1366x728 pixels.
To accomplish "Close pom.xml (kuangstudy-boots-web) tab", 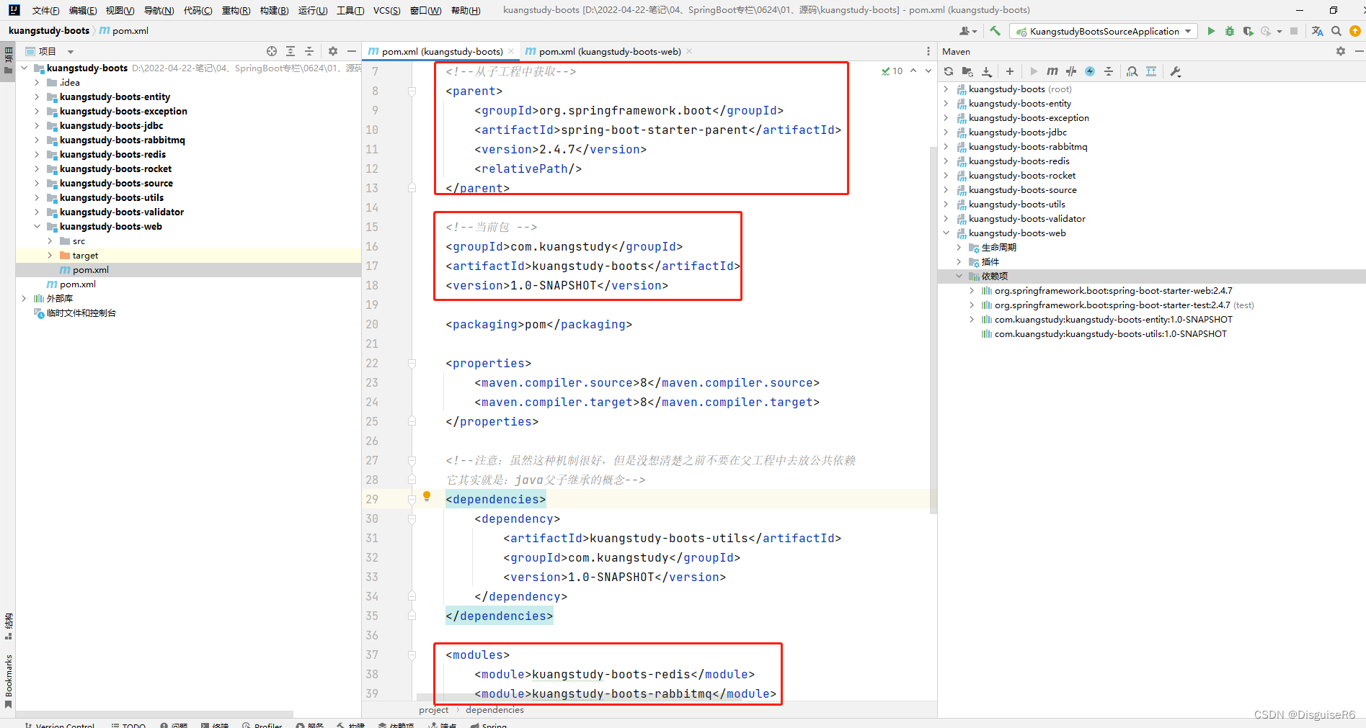I will [689, 51].
